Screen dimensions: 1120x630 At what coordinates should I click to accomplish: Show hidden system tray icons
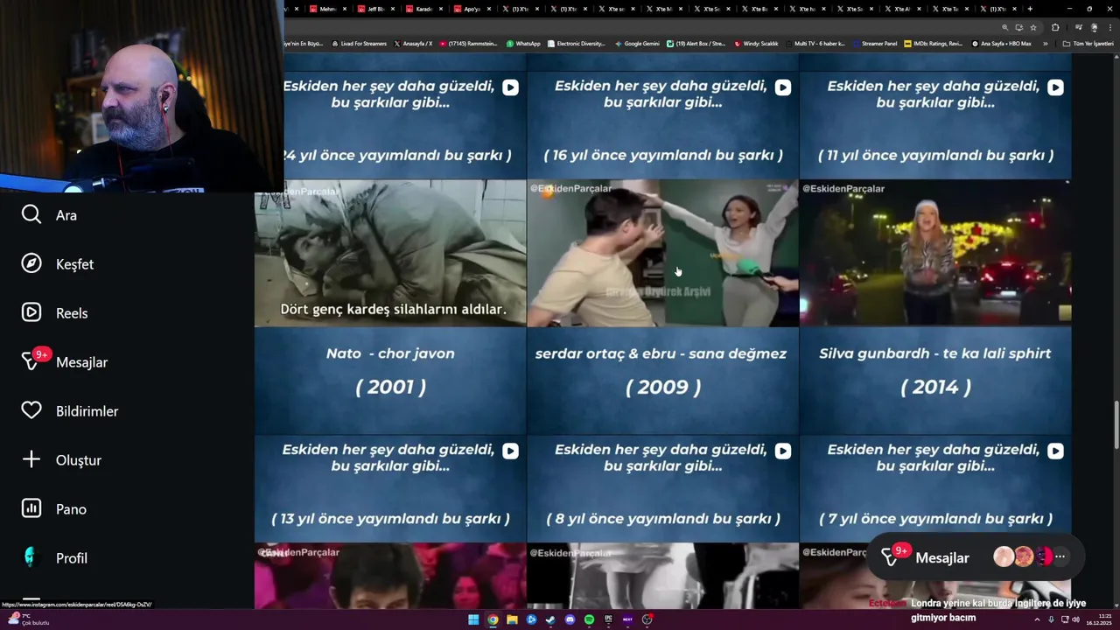(1038, 619)
